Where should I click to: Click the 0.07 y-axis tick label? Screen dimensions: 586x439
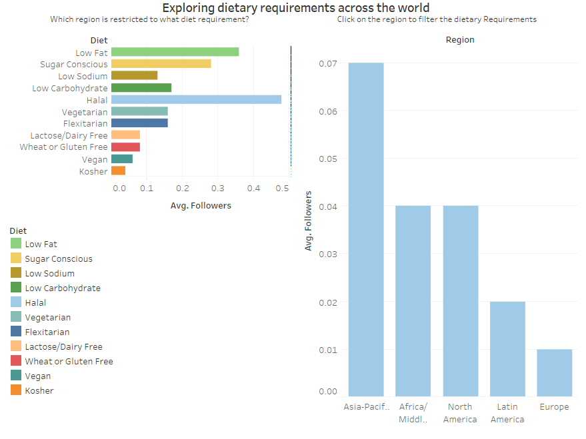328,64
